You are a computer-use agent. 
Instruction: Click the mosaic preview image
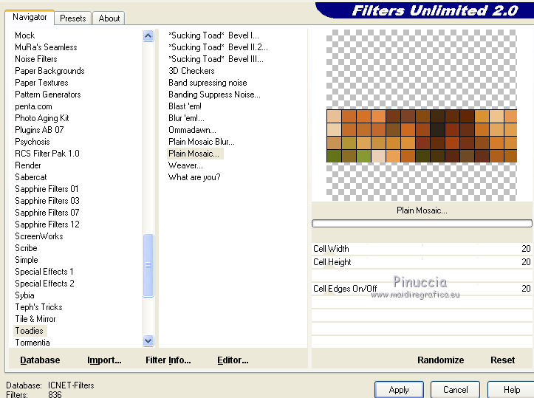tap(422, 136)
